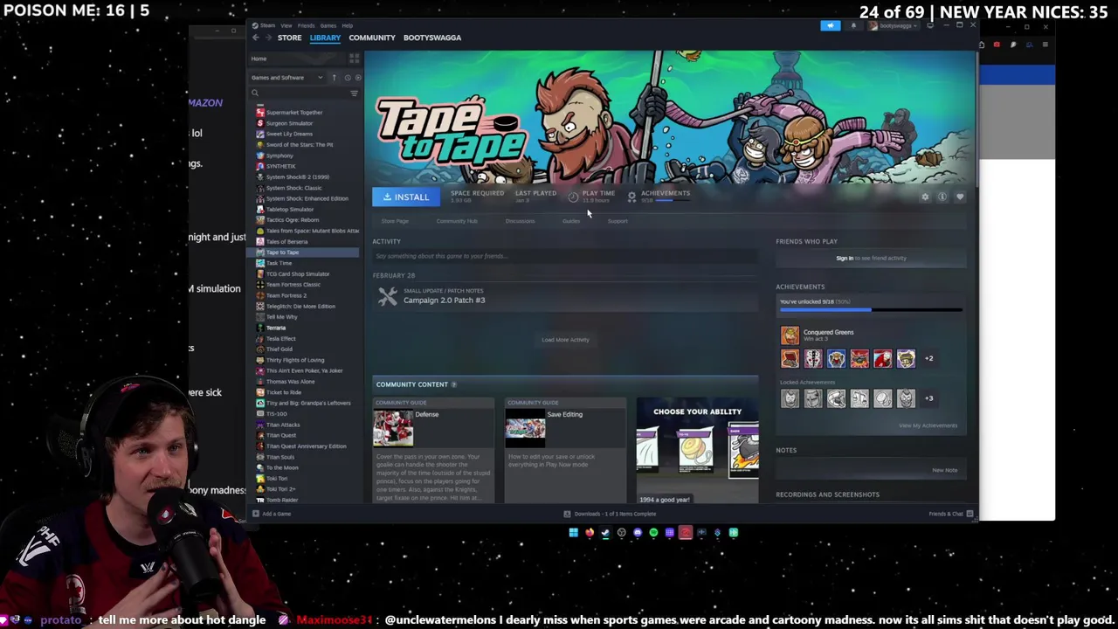Screen dimensions: 1118x629
Task: Open the advanced filter icon beside search
Action: click(x=354, y=93)
